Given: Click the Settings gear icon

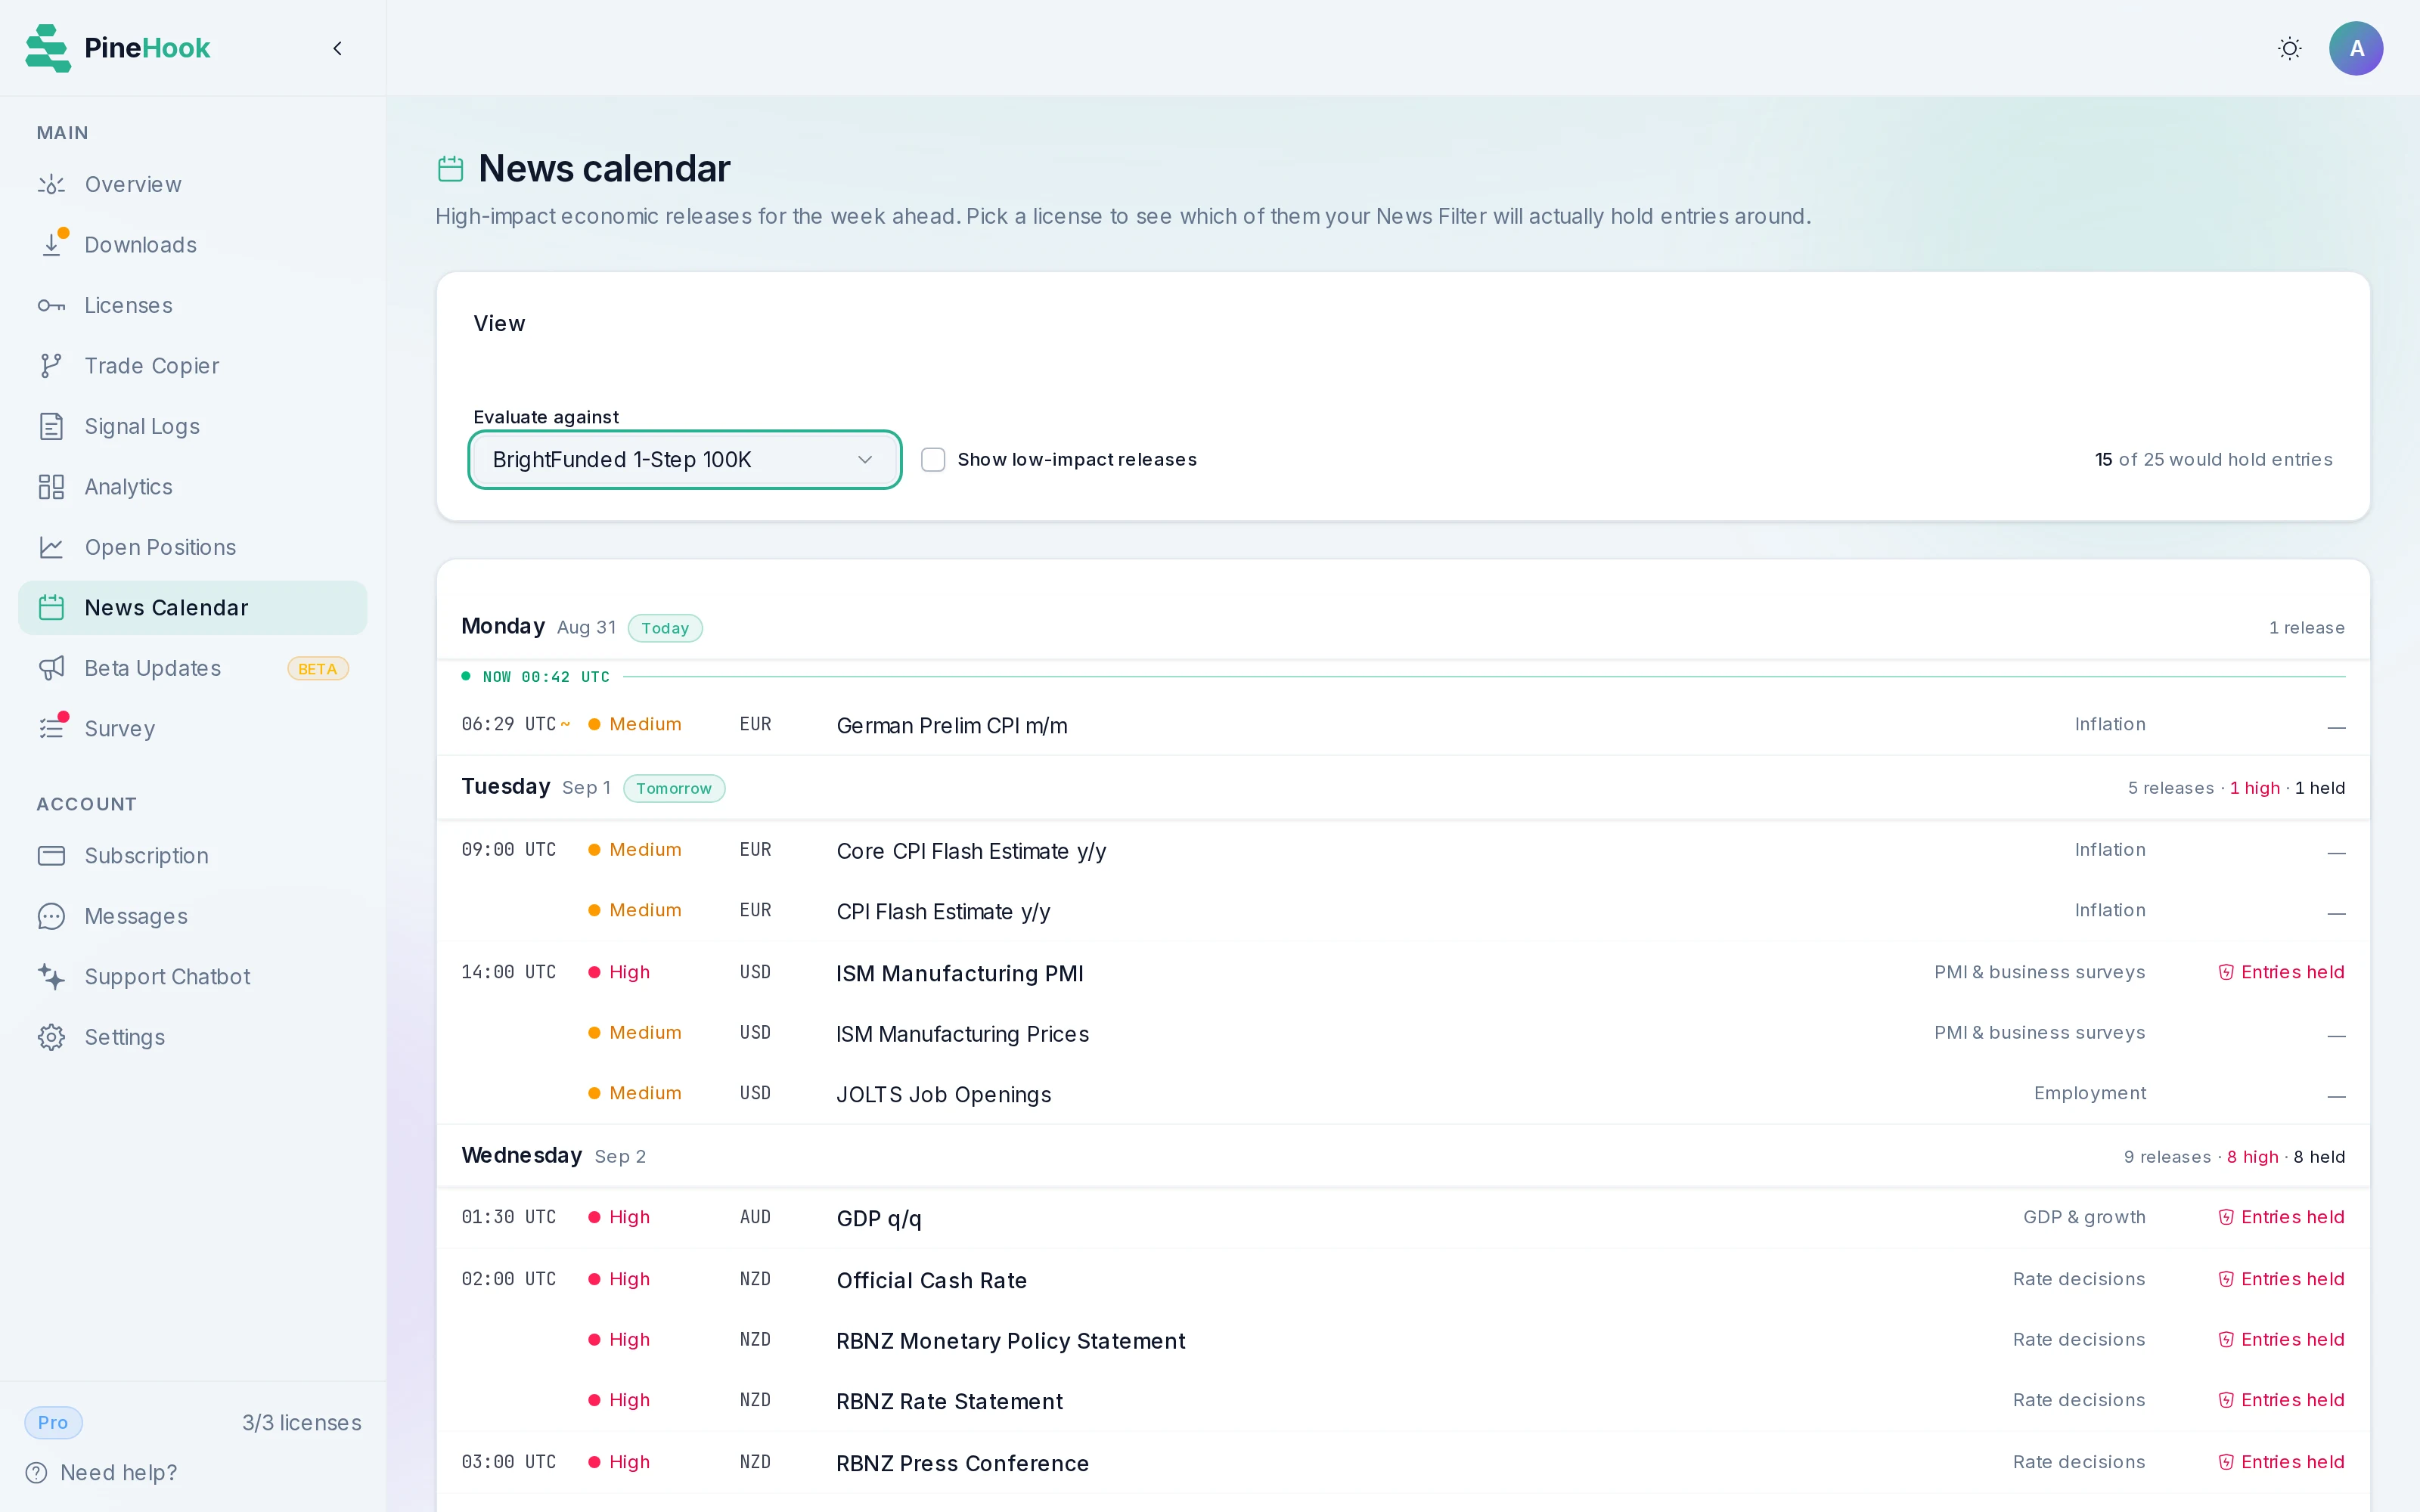Looking at the screenshot, I should 51,1037.
